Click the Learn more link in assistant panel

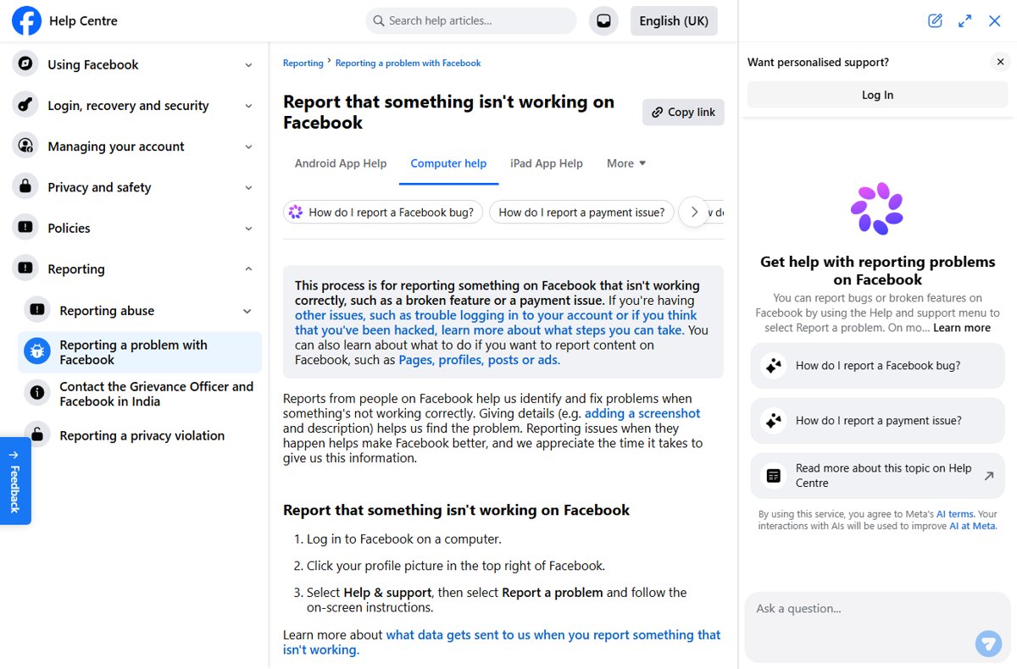click(962, 328)
